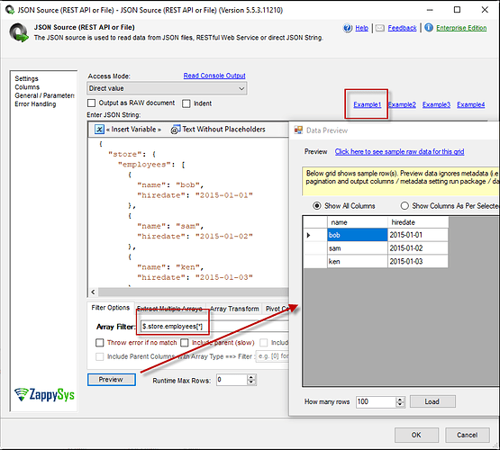Click the hiredate column header
Screen dimensions: 500x450
[x=418, y=222]
